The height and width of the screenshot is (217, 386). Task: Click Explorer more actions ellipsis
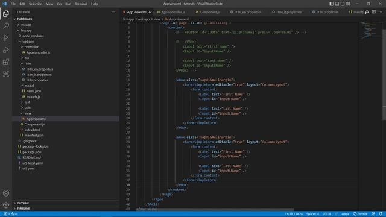pos(113,12)
